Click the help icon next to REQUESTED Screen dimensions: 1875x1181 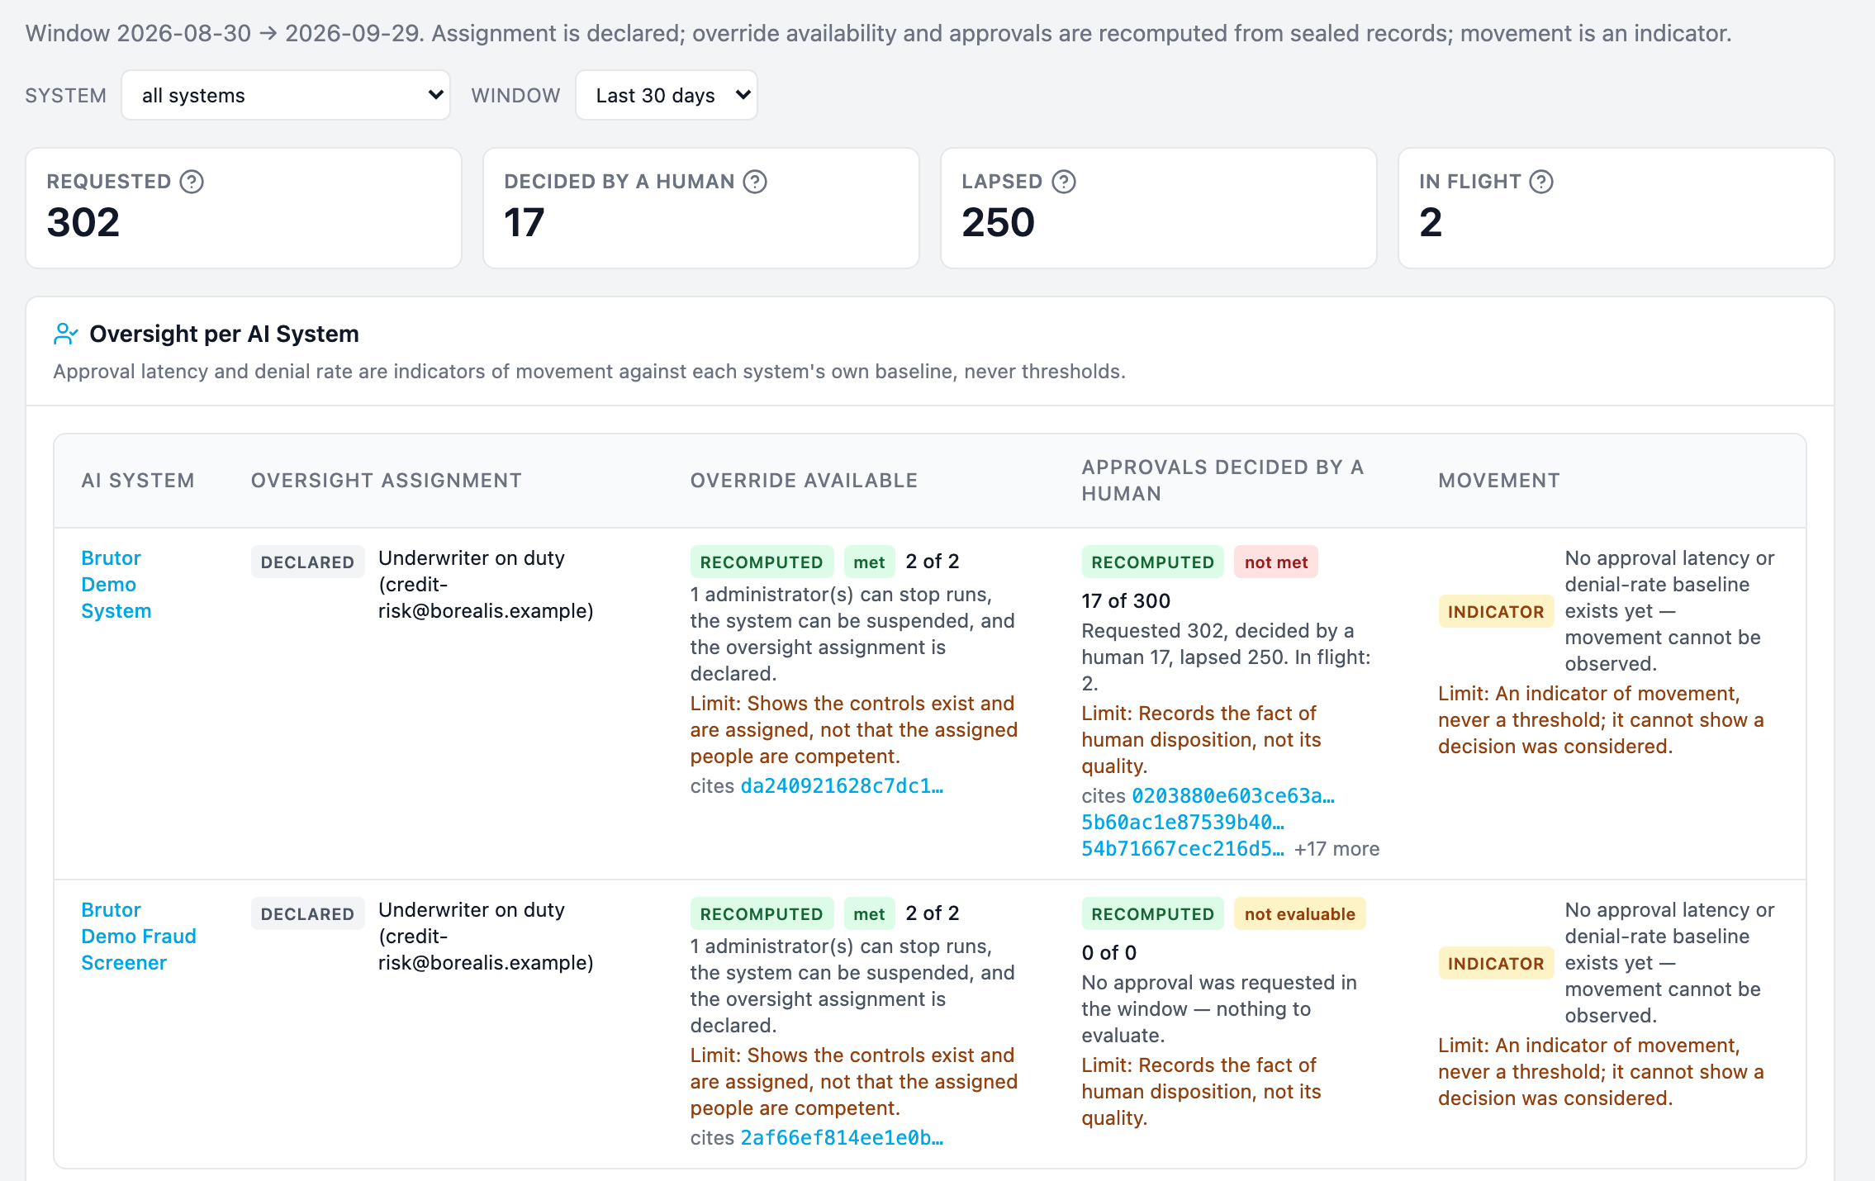192,182
